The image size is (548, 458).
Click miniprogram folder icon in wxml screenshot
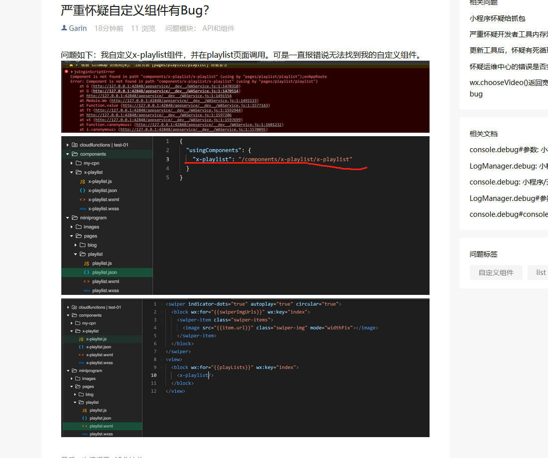point(74,371)
